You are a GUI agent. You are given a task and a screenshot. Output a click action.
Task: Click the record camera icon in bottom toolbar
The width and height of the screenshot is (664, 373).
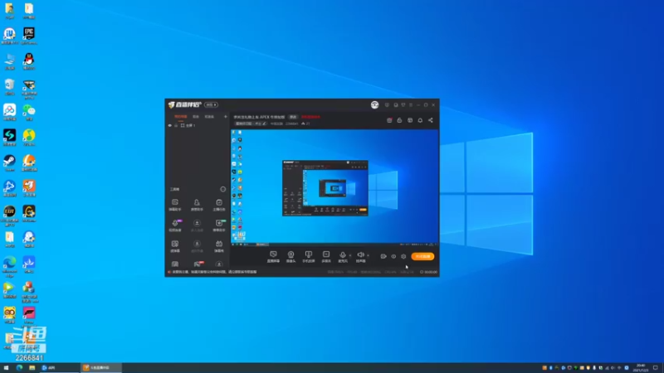(x=383, y=256)
